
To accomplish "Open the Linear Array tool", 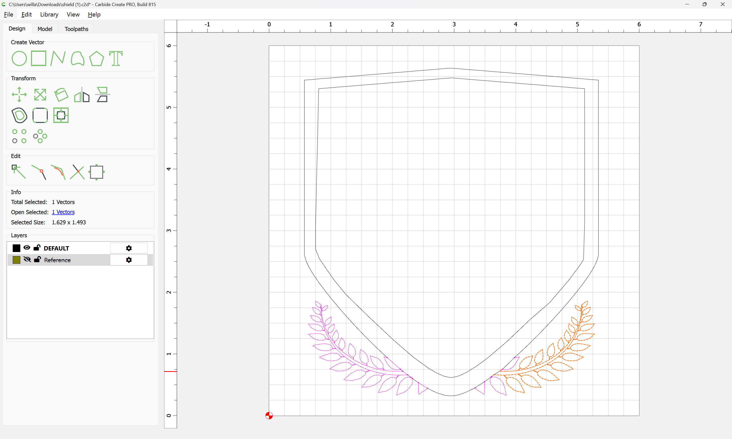I will (x=19, y=136).
